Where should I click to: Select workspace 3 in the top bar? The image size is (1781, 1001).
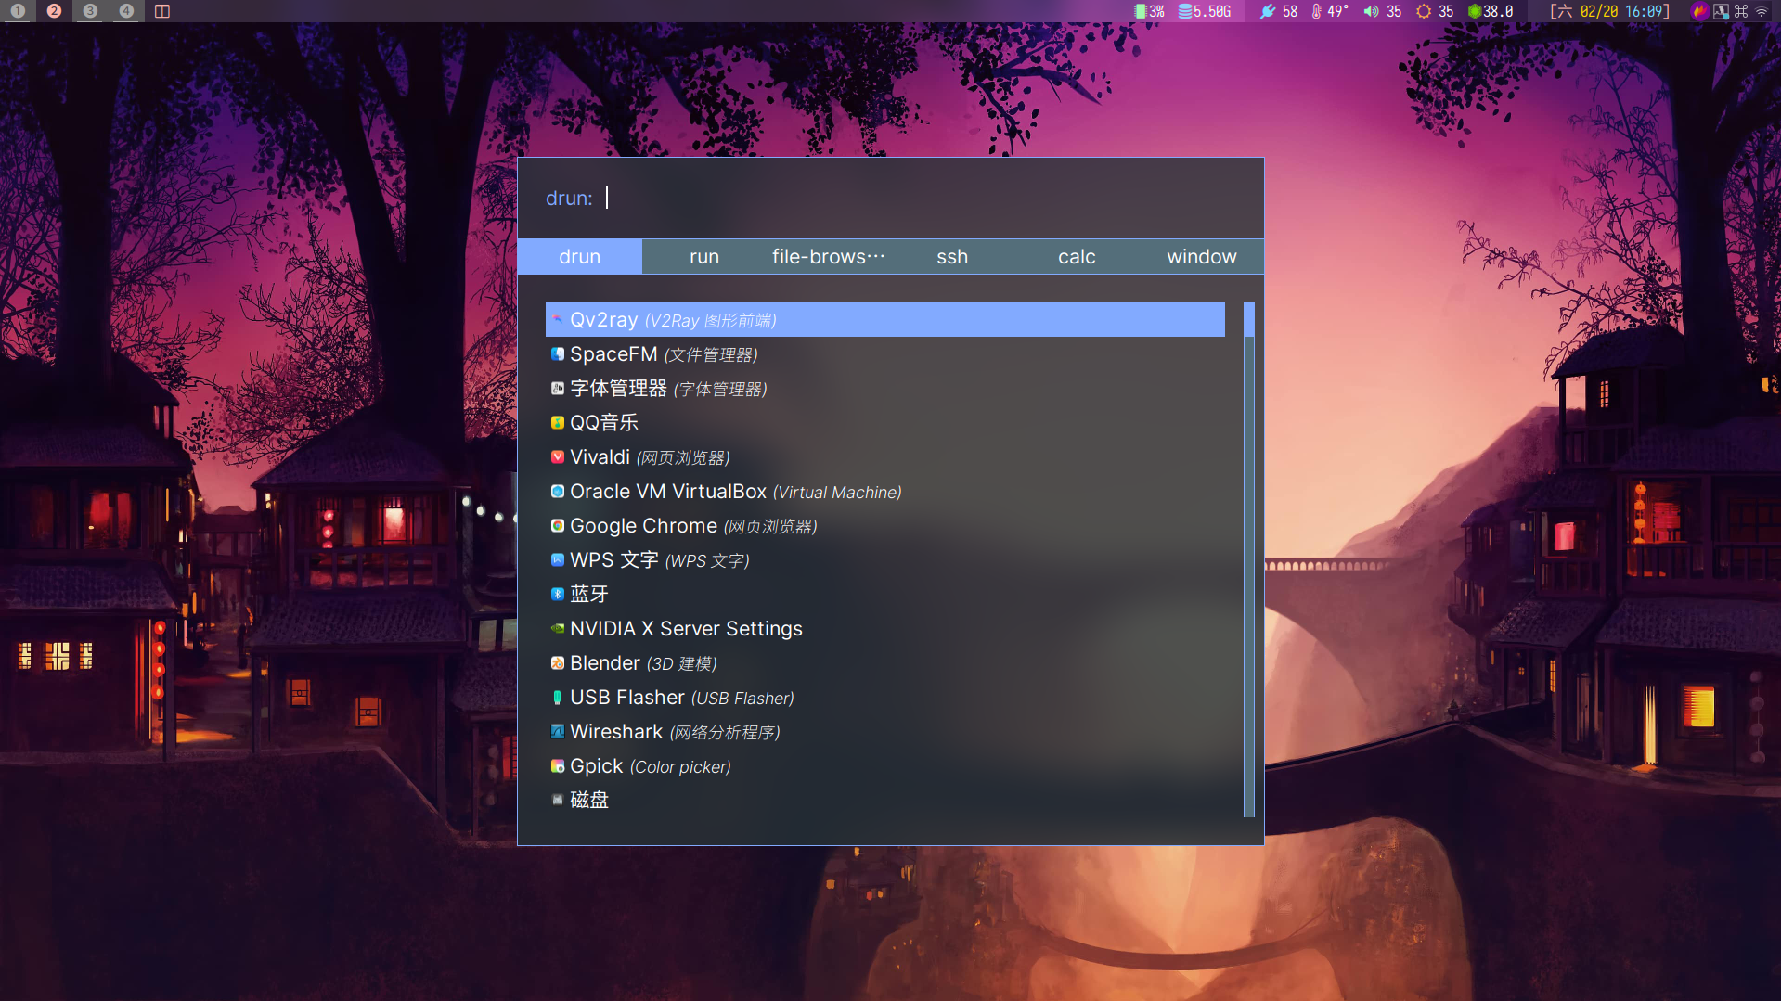coord(89,12)
